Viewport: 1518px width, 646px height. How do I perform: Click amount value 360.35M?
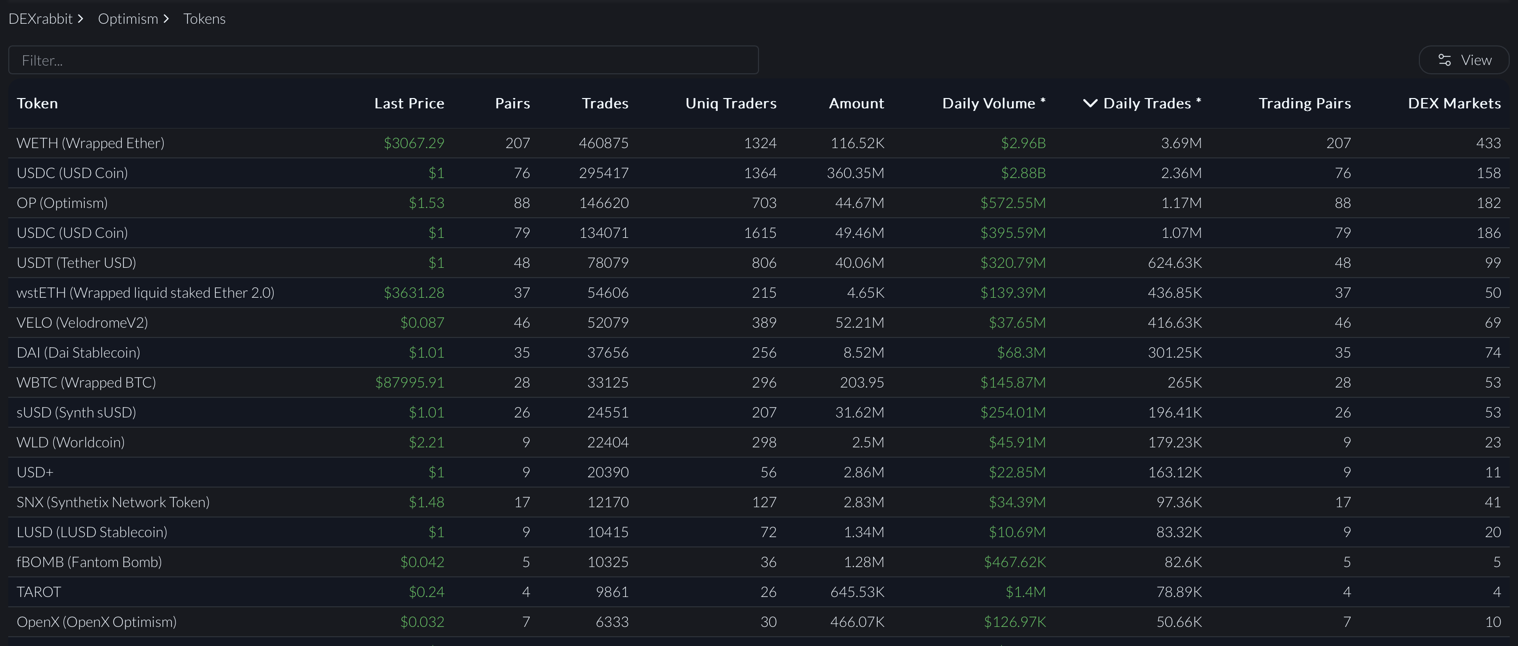pyautogui.click(x=856, y=173)
